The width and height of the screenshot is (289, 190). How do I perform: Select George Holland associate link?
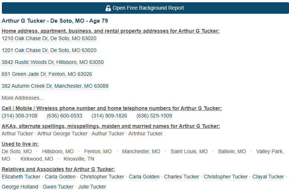(20, 187)
